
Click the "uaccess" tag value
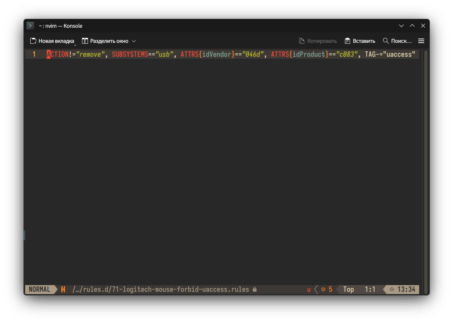click(x=399, y=54)
